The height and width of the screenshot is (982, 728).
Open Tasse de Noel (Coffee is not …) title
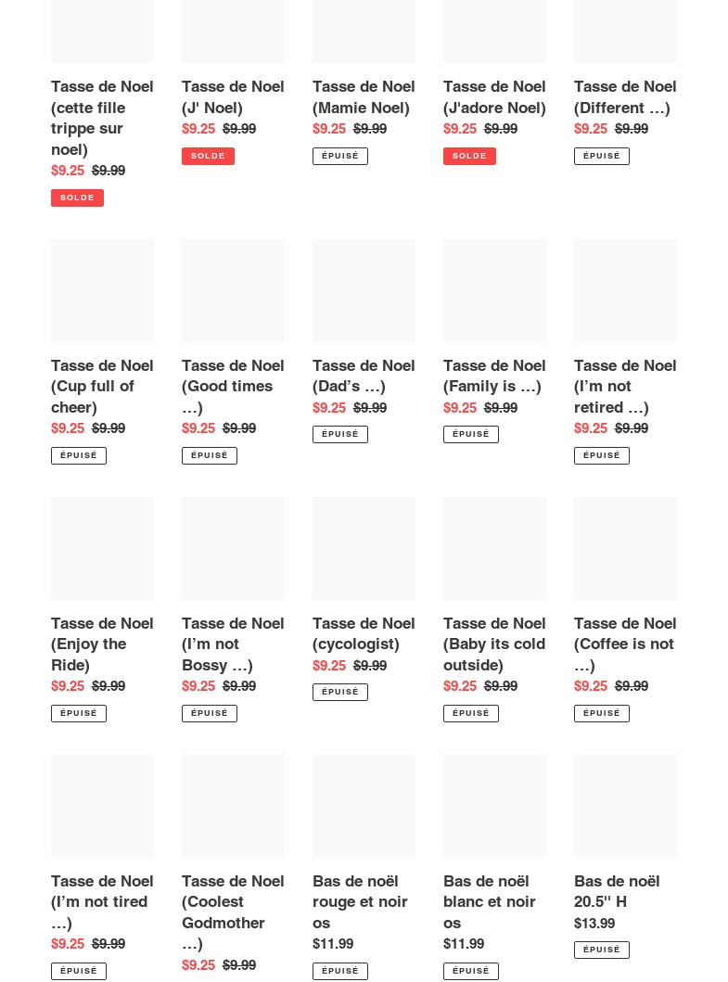coord(624,644)
